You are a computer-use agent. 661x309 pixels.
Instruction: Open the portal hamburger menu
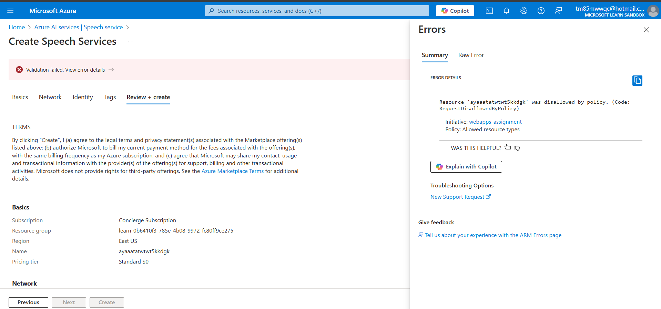click(10, 11)
